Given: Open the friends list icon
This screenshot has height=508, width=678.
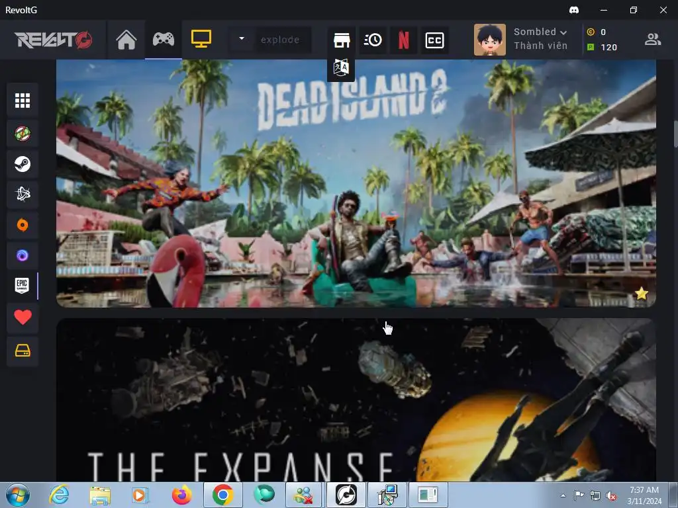Looking at the screenshot, I should coord(652,40).
